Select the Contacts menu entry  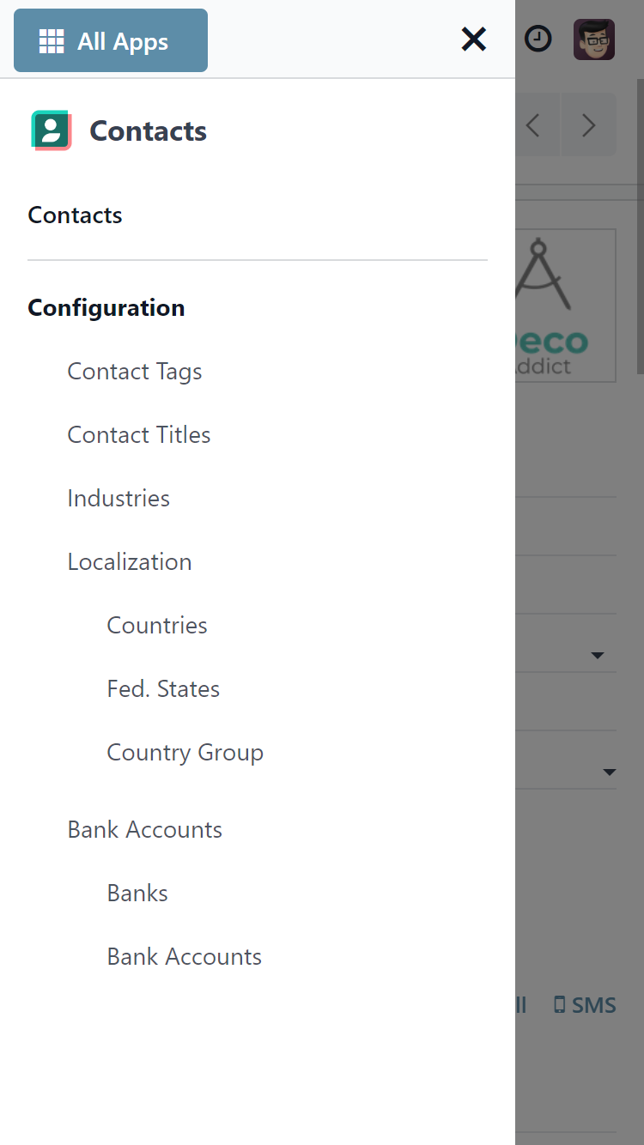(76, 215)
